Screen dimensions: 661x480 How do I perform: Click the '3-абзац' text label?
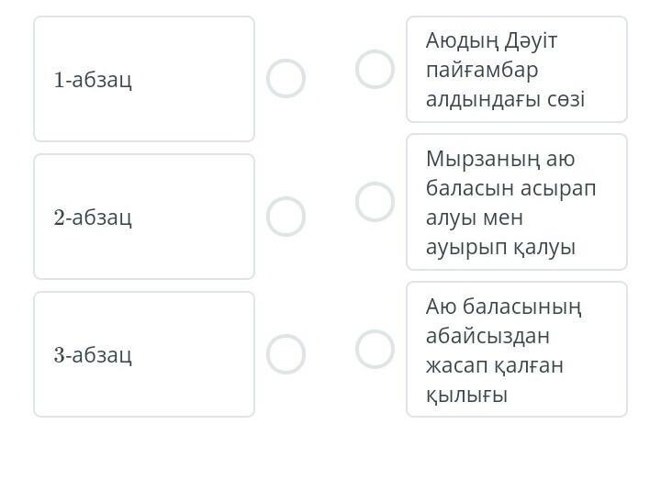click(93, 355)
